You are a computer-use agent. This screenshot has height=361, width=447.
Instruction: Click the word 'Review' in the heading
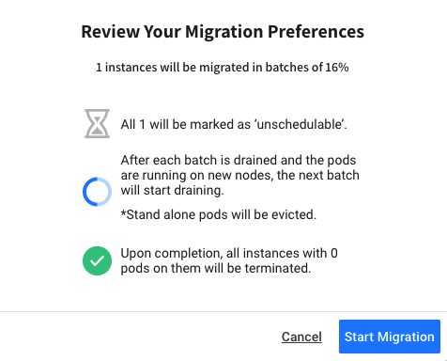pyautogui.click(x=110, y=32)
